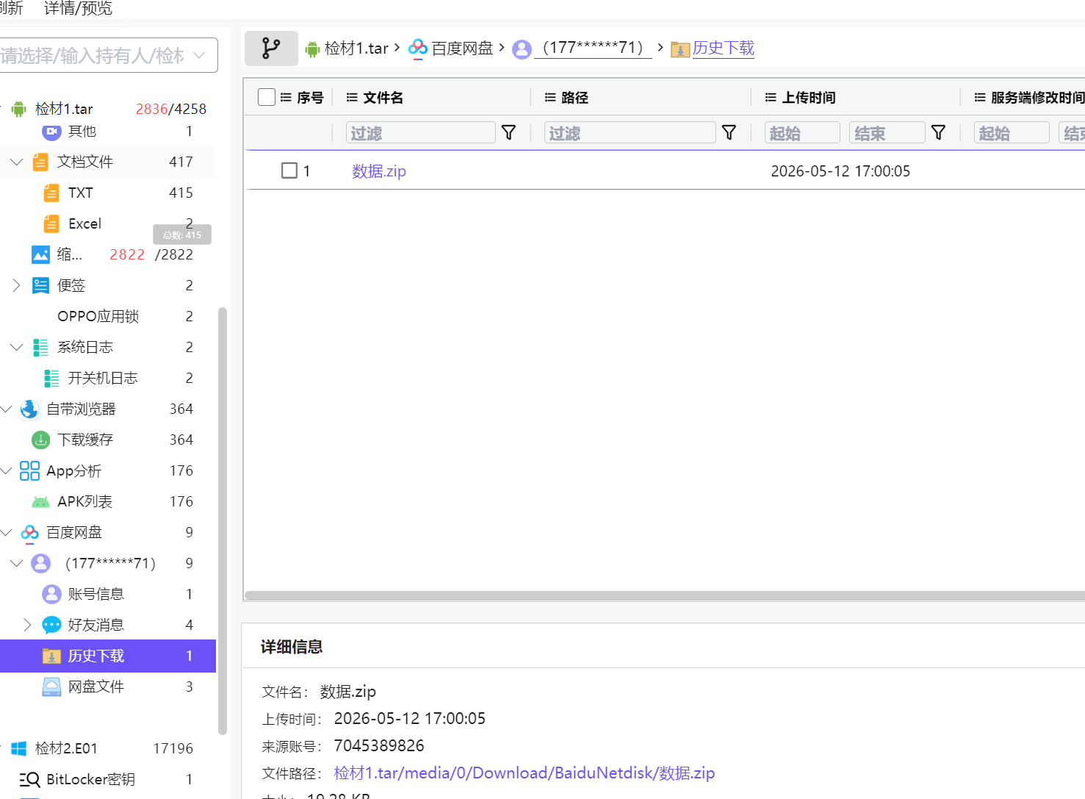Click the user avatar icon in breadcrumb
1085x799 pixels.
point(522,49)
